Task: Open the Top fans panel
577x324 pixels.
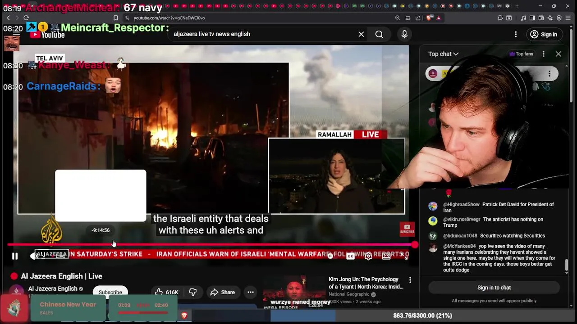Action: pos(521,54)
